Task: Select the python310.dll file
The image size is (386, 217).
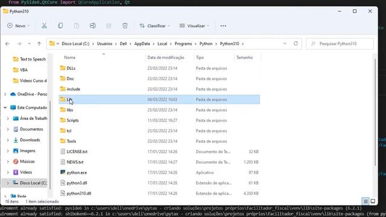Action: (79, 193)
